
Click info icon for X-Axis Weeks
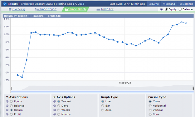[55, 110]
